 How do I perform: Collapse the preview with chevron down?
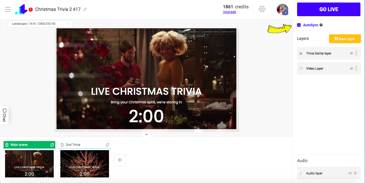[147, 134]
